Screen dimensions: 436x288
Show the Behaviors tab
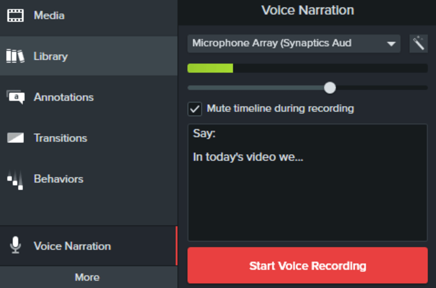59,179
